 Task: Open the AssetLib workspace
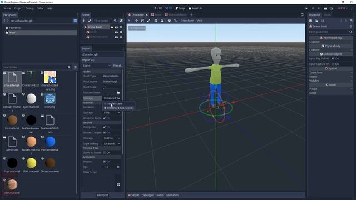click(195, 8)
